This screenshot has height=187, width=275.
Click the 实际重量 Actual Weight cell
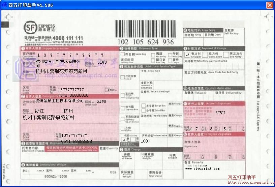[x=127, y=174]
